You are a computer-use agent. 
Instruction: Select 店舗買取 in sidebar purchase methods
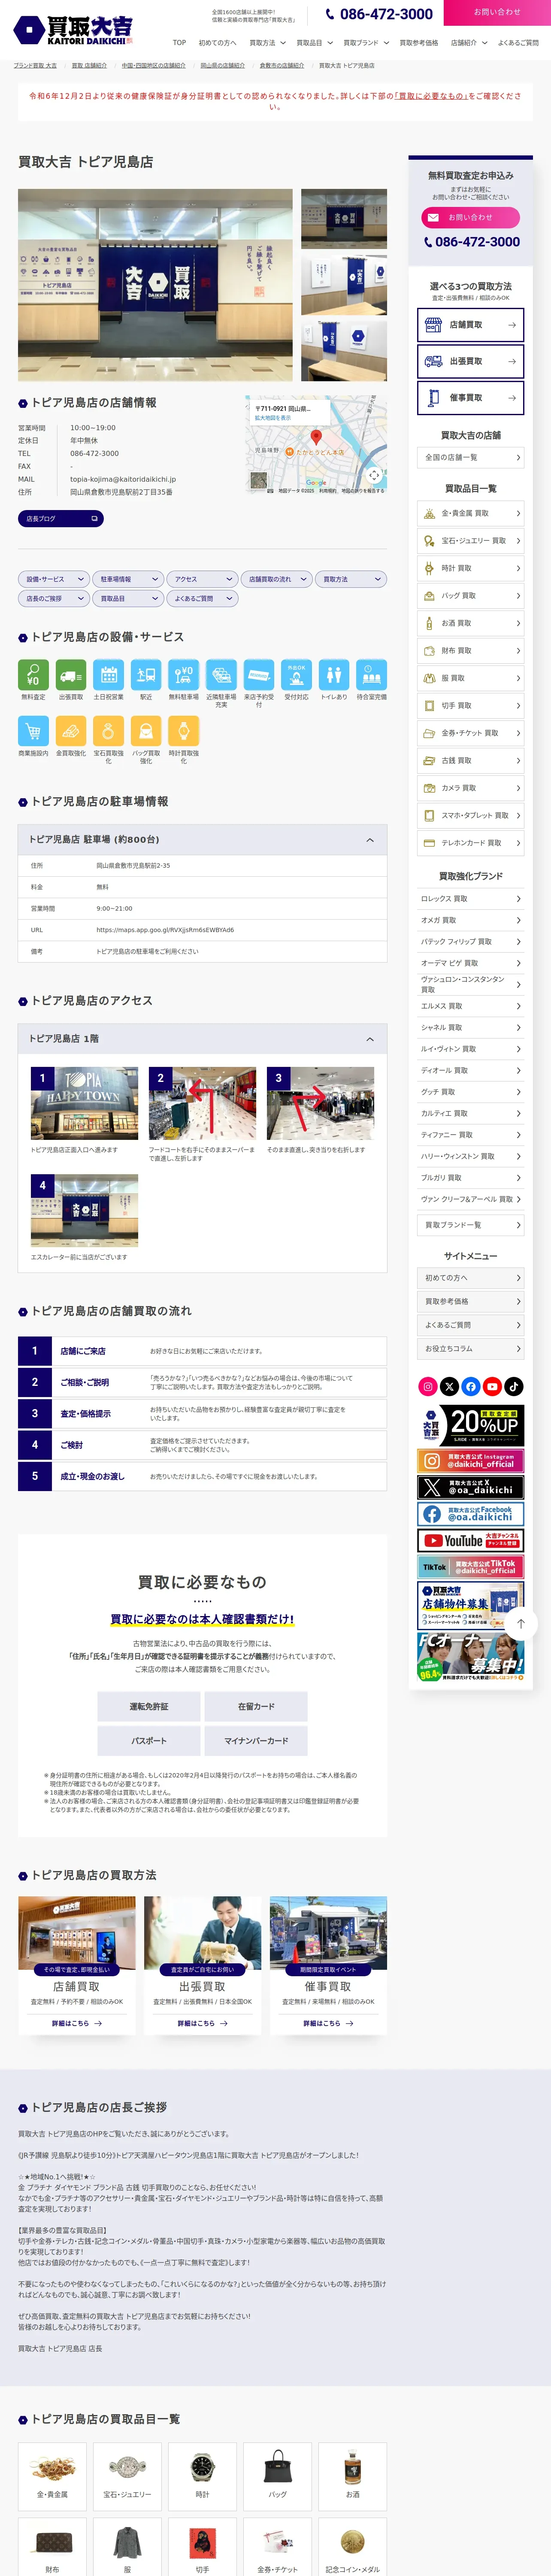(470, 325)
